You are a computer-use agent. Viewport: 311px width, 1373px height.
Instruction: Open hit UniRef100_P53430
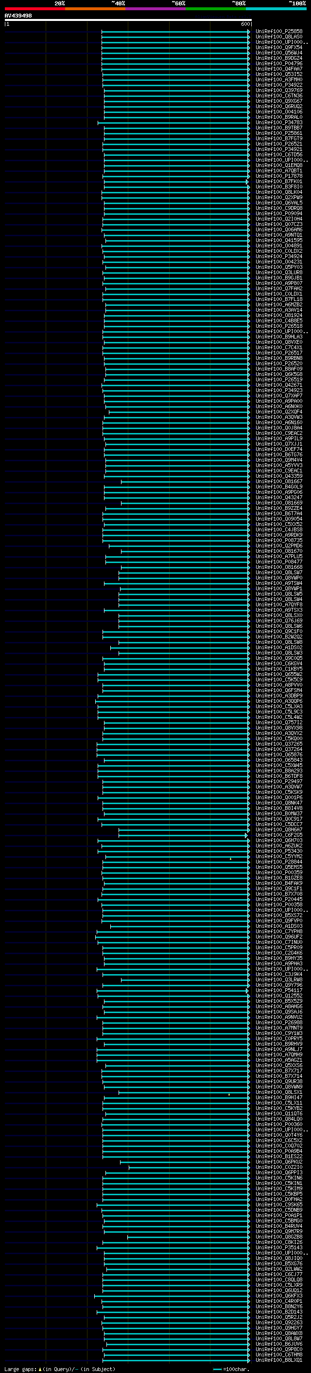pyautogui.click(x=278, y=851)
